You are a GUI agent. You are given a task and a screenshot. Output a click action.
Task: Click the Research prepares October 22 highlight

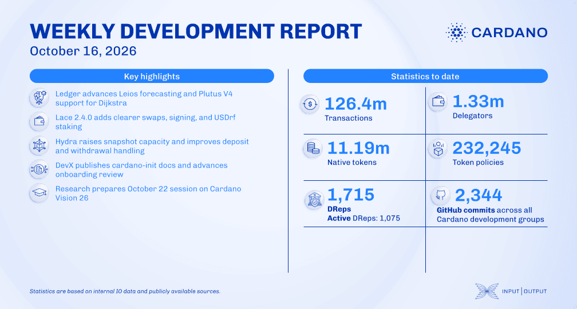pos(148,193)
